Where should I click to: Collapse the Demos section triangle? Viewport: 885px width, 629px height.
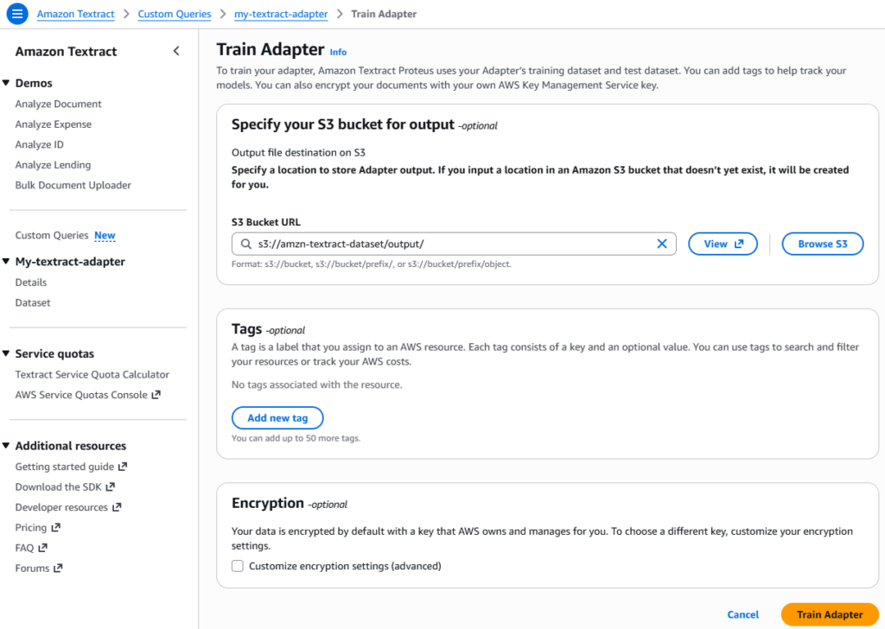[6, 83]
